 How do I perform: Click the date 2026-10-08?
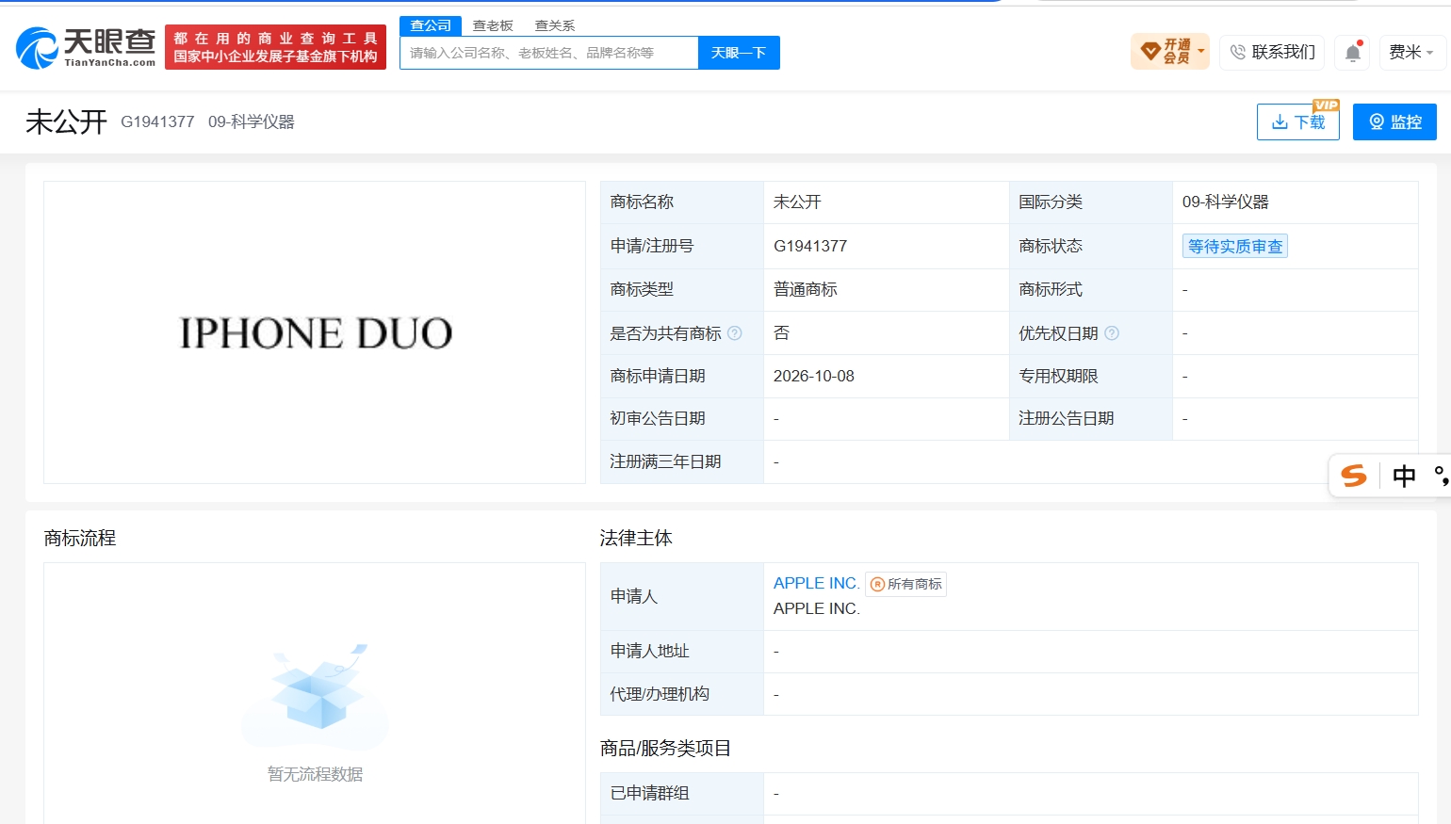click(x=814, y=376)
